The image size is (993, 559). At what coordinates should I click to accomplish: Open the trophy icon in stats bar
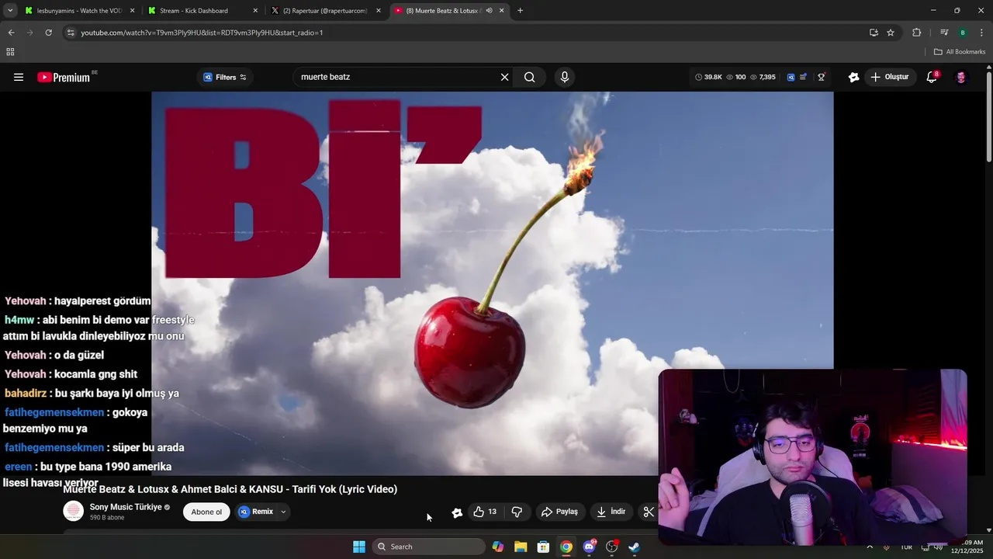coord(821,77)
